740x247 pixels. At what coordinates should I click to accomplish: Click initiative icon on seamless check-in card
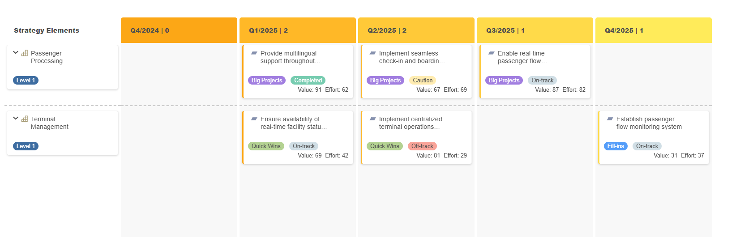373,53
